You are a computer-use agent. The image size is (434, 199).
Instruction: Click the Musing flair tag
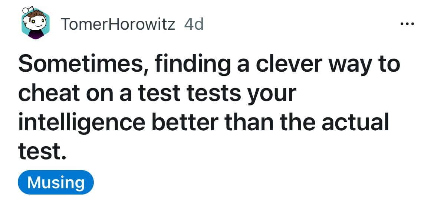pos(56,182)
